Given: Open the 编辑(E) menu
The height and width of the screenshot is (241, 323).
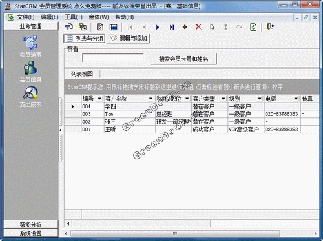Looking at the screenshot, I should click(x=50, y=17).
